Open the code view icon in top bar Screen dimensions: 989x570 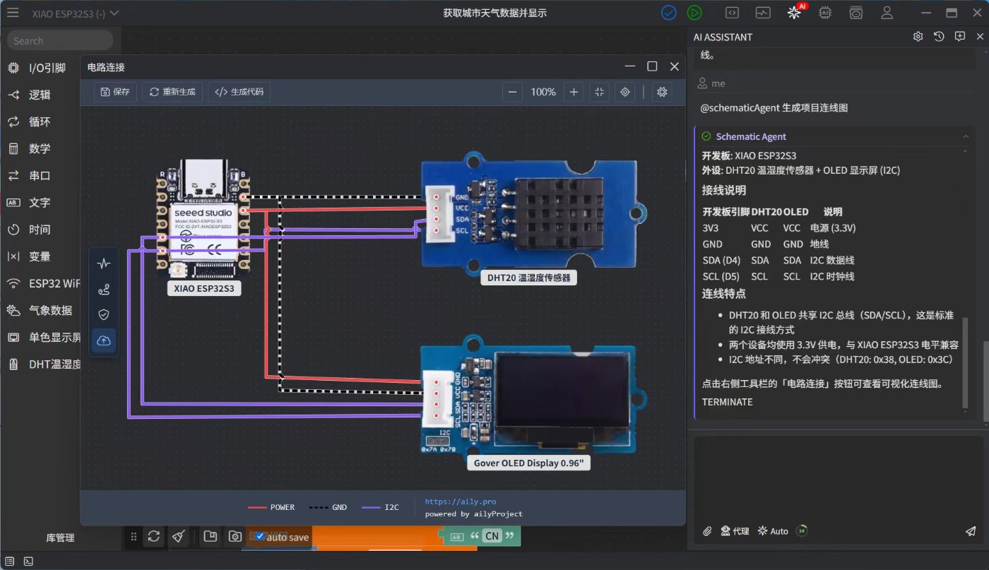click(733, 13)
